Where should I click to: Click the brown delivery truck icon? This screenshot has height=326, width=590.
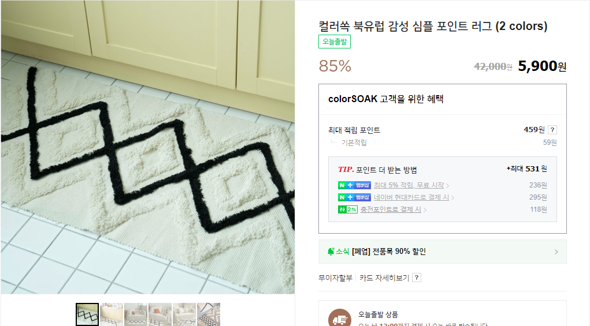(x=339, y=318)
